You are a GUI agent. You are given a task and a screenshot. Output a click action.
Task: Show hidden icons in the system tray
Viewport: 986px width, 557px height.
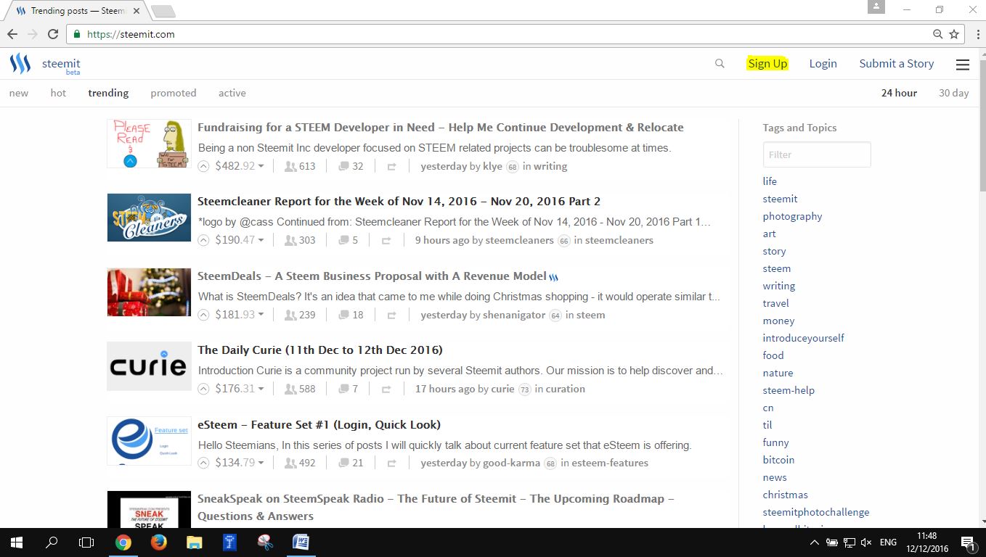(x=814, y=542)
